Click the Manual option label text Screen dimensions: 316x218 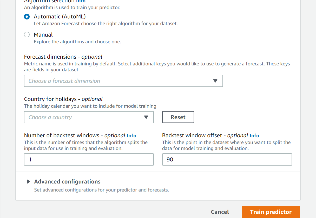pos(43,35)
